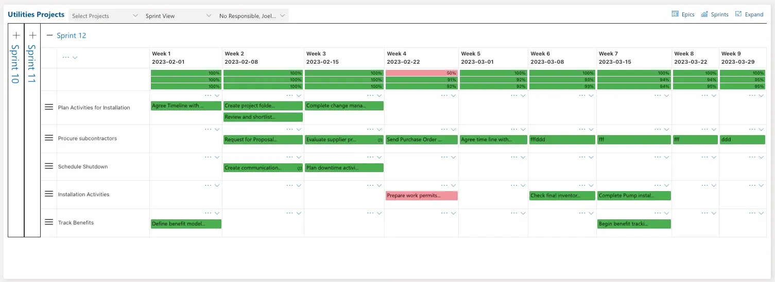
Task: Open Week 1 ellipsis menu in Plan Activities row
Action: (208, 96)
